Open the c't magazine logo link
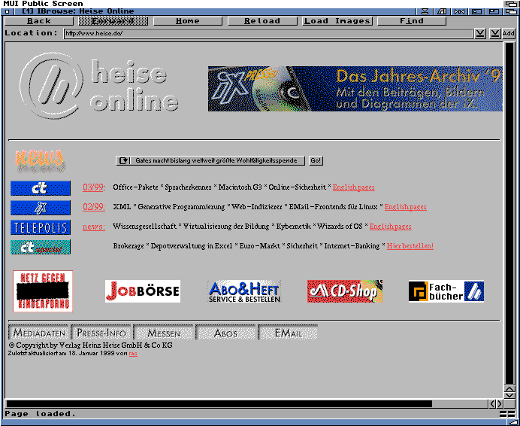Image resolution: width=520 pixels, height=426 pixels. 41,188
